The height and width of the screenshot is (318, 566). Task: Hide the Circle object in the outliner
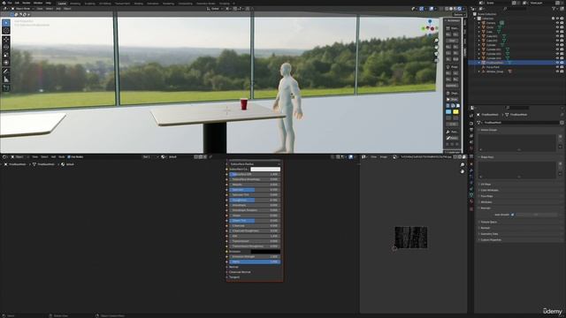pos(557,27)
